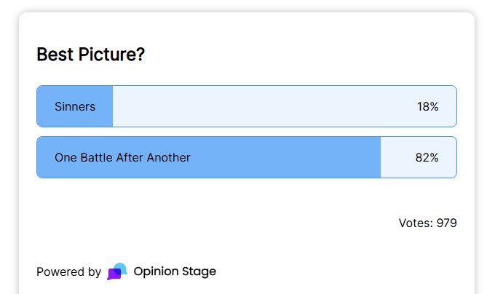Select the Sinners poll option label

click(x=75, y=106)
